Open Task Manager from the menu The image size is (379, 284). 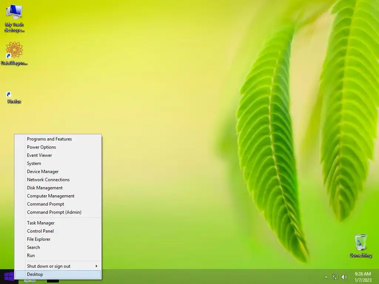(x=58, y=223)
